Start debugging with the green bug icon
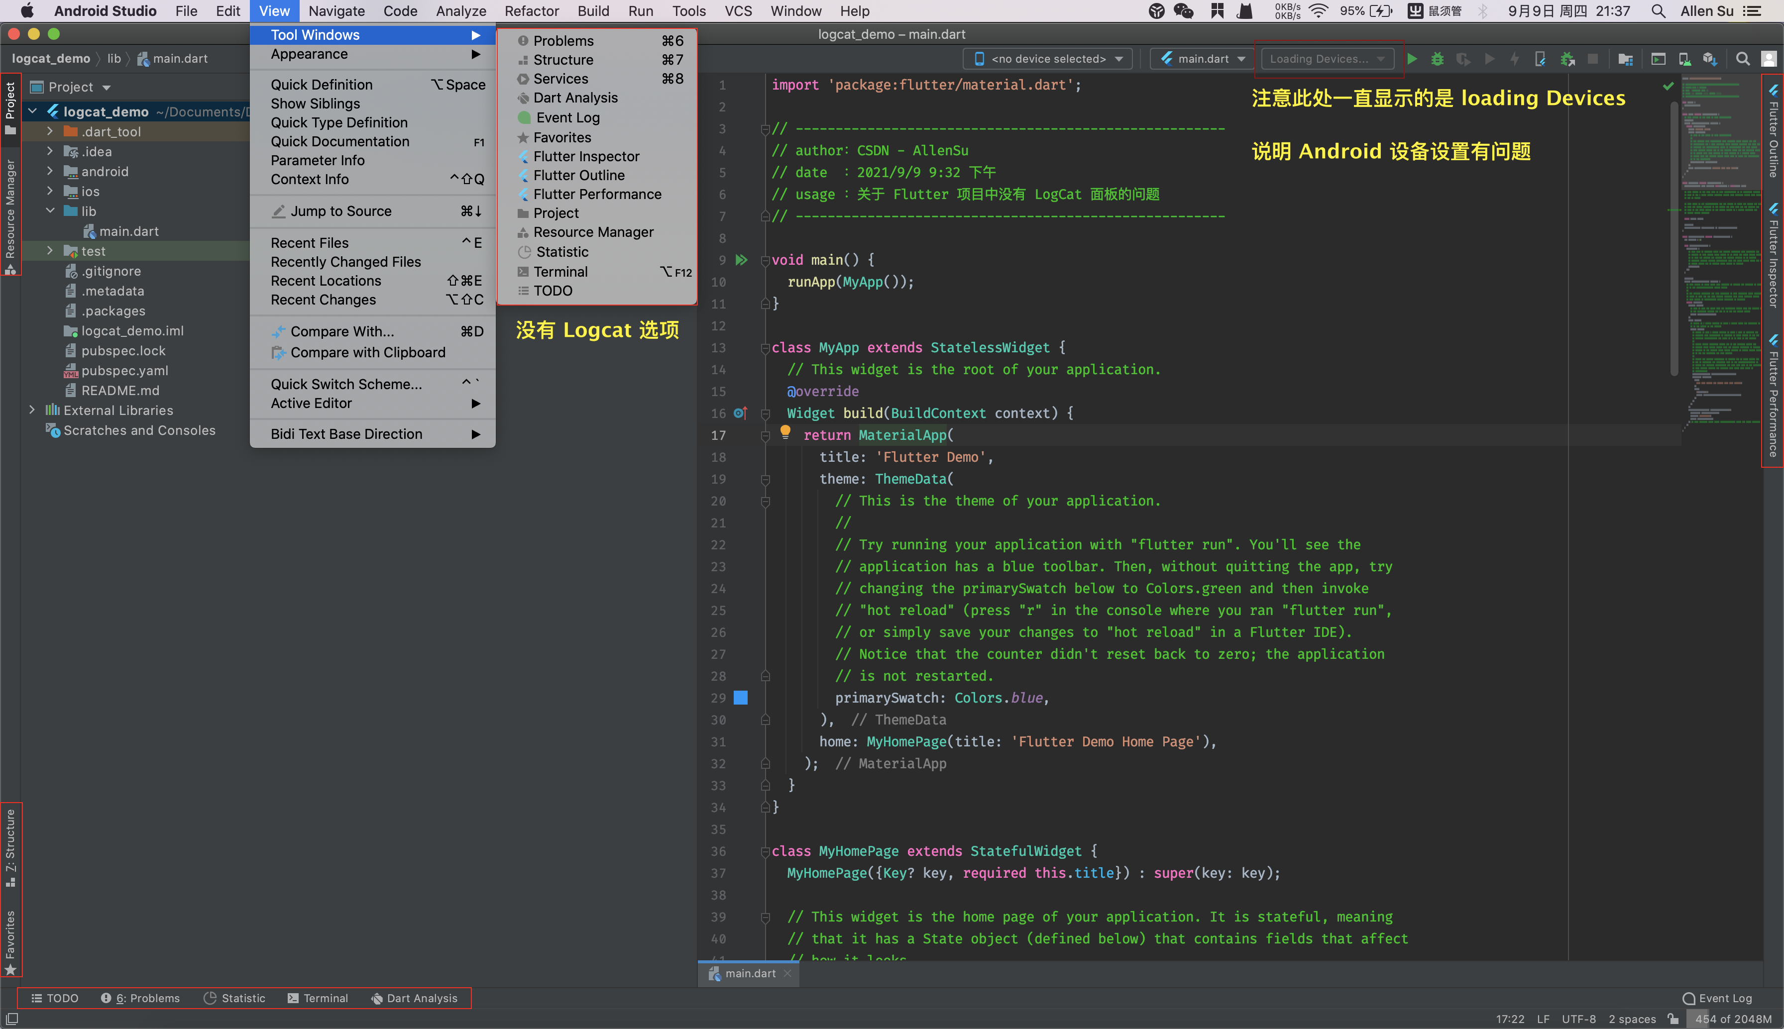Image resolution: width=1784 pixels, height=1029 pixels. pos(1437,59)
